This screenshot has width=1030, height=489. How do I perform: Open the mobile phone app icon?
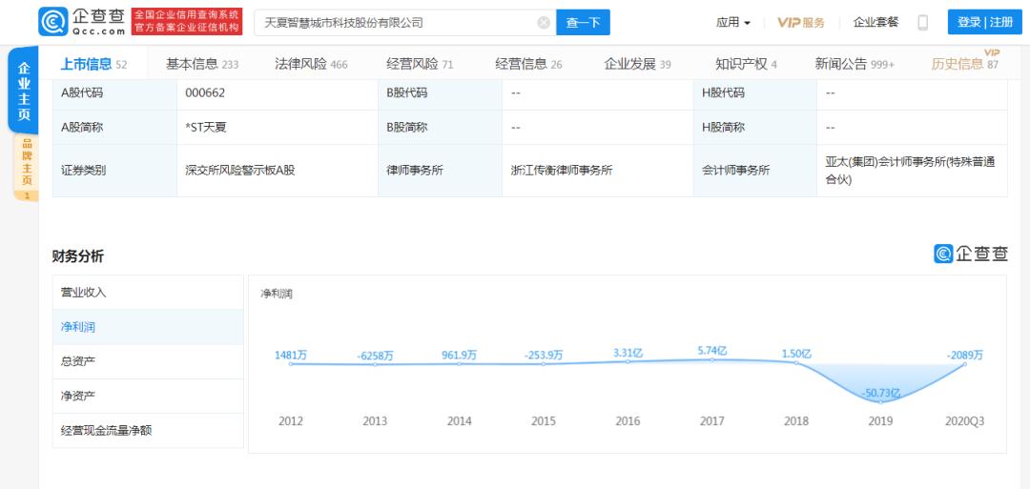coord(922,23)
